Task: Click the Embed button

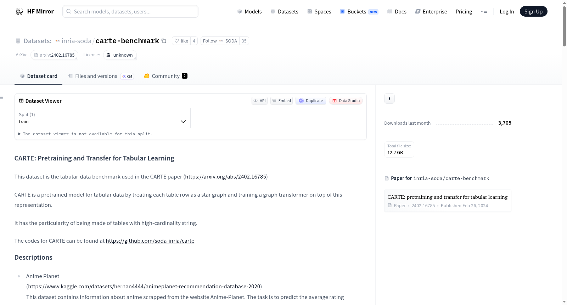Action: point(282,101)
